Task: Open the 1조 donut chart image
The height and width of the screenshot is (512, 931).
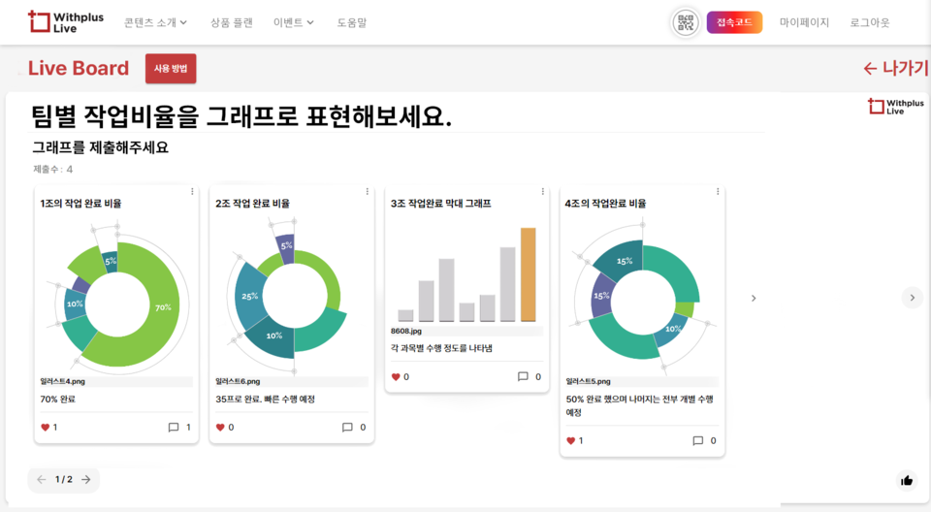Action: coord(116,295)
